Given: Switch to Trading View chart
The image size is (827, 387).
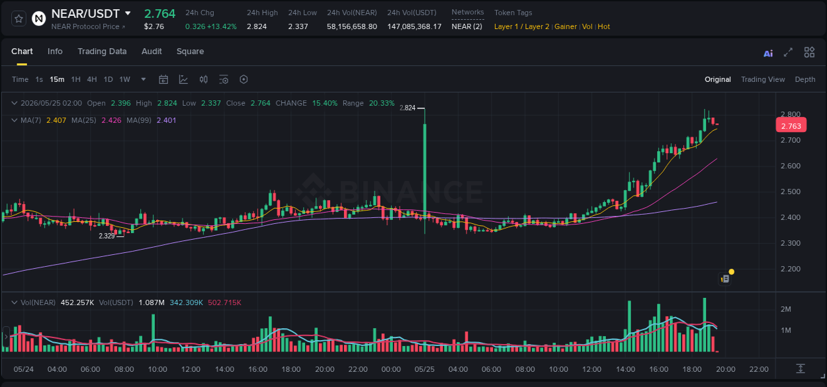Looking at the screenshot, I should point(763,79).
